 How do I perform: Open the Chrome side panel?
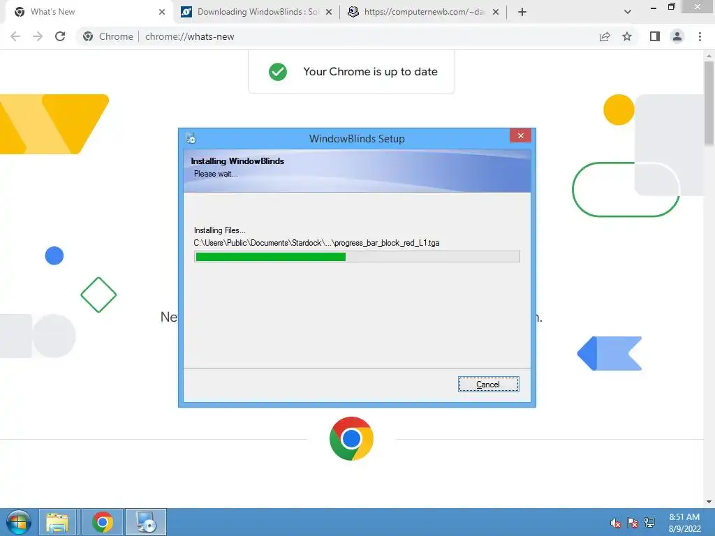click(655, 36)
